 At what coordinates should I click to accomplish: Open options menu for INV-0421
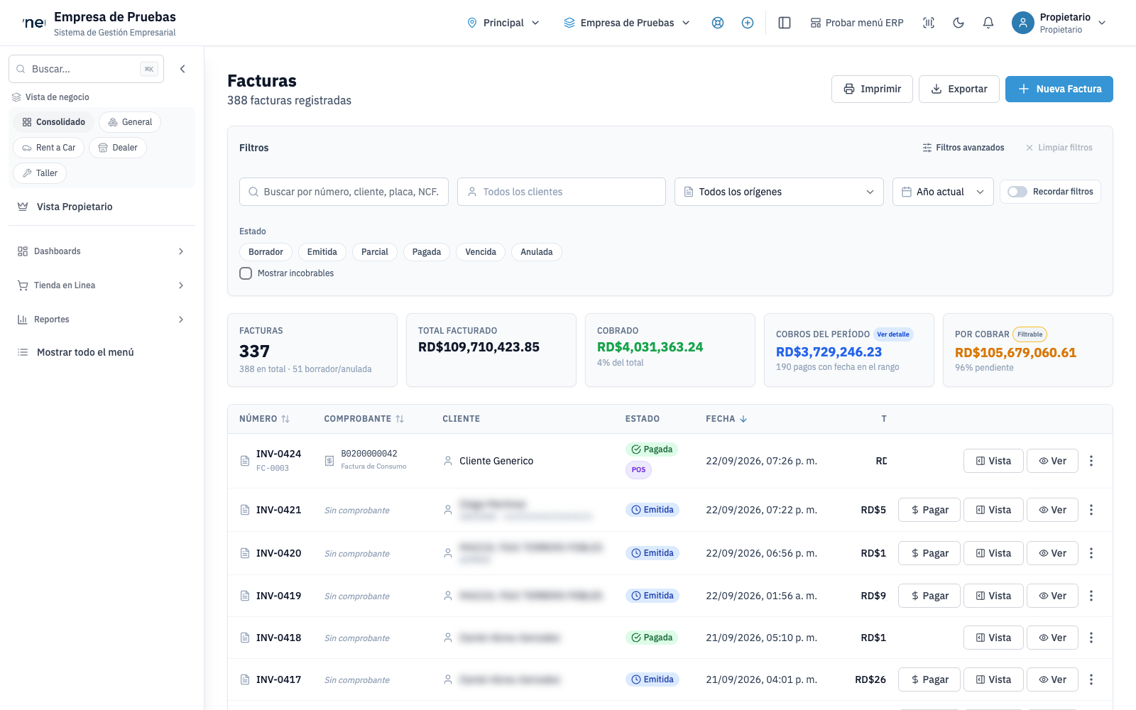(1091, 510)
